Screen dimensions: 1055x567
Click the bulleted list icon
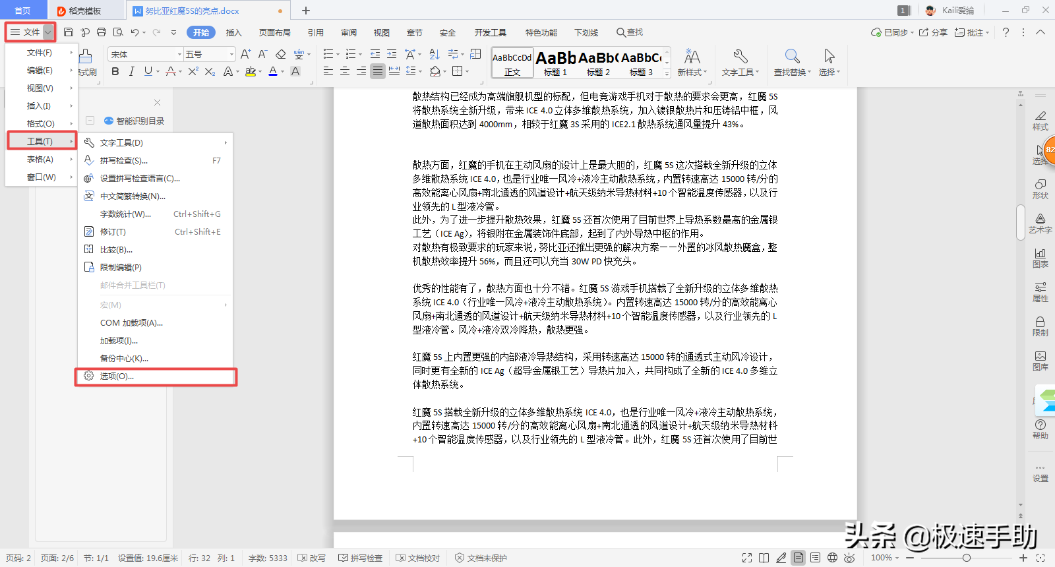[328, 54]
